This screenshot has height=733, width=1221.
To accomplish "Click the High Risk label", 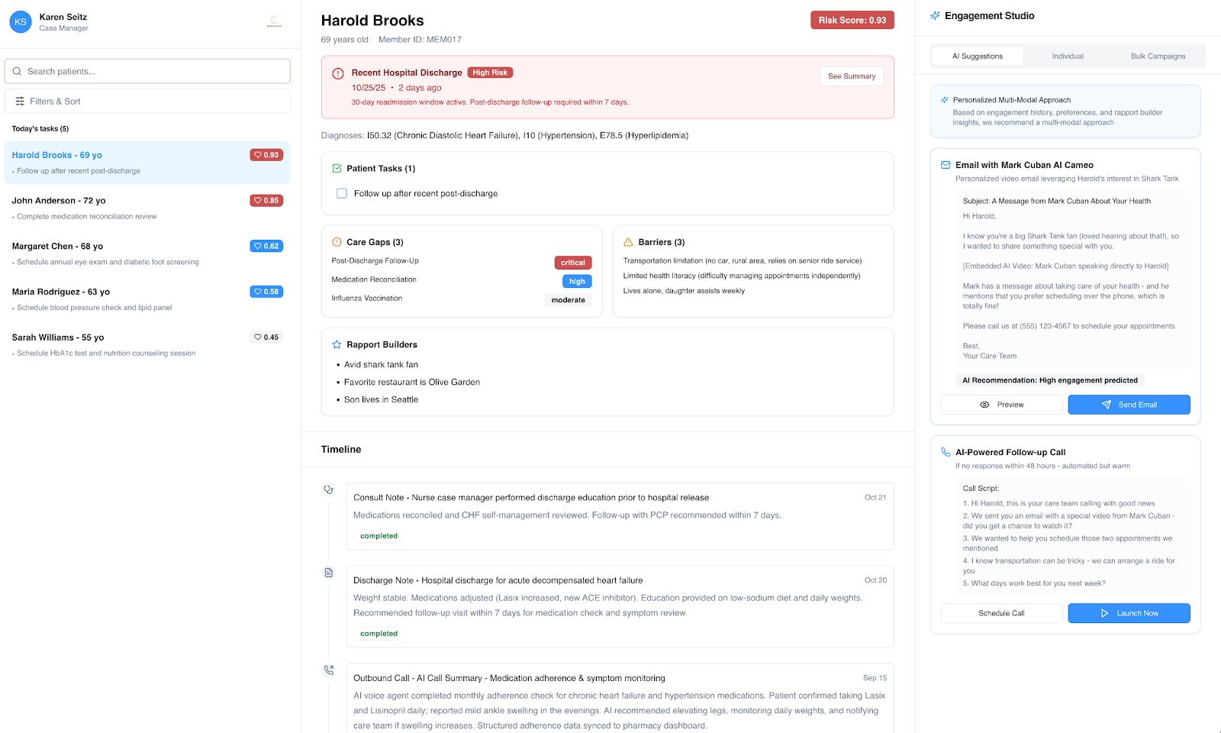I will [490, 73].
